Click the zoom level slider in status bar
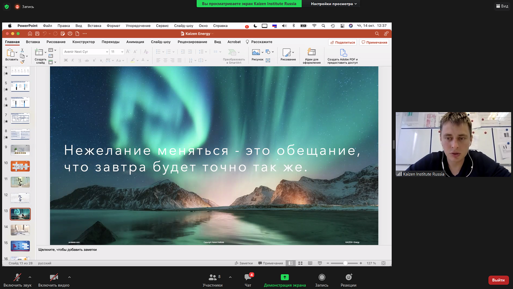513x289 pixels. click(x=344, y=263)
